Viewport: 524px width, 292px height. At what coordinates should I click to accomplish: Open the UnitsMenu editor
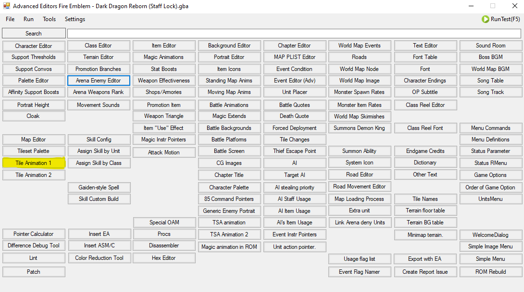coord(490,199)
